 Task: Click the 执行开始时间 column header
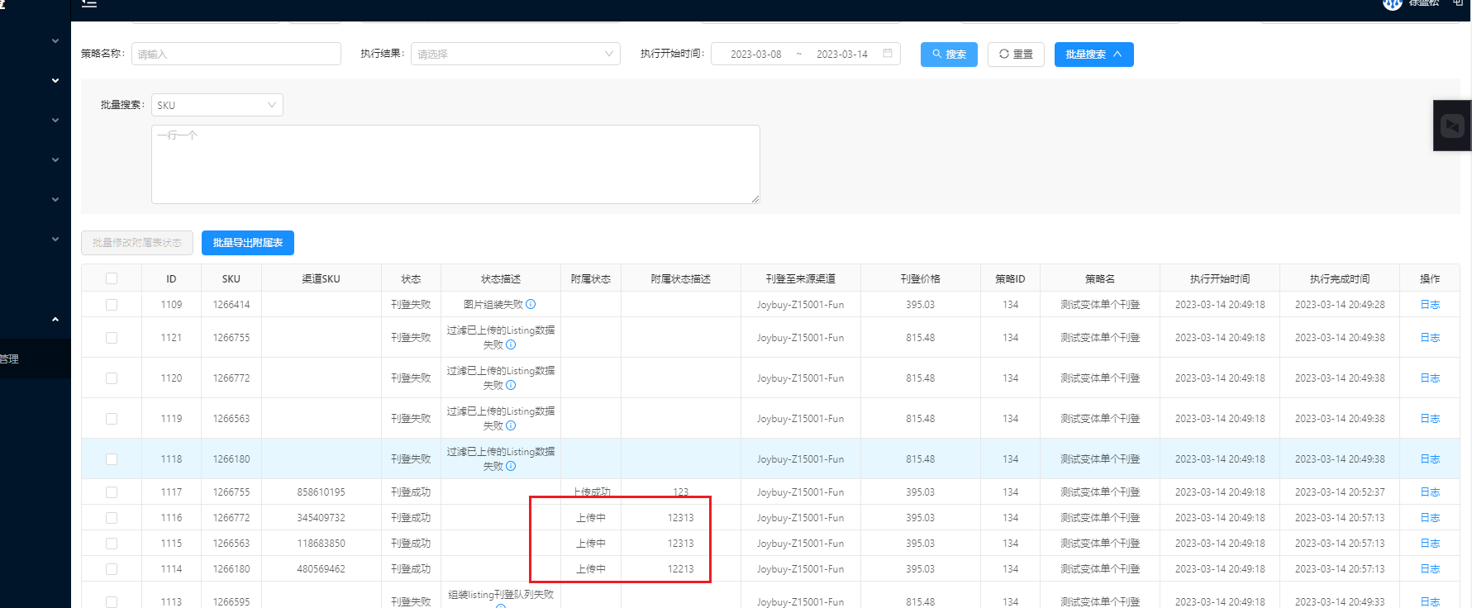(1220, 278)
